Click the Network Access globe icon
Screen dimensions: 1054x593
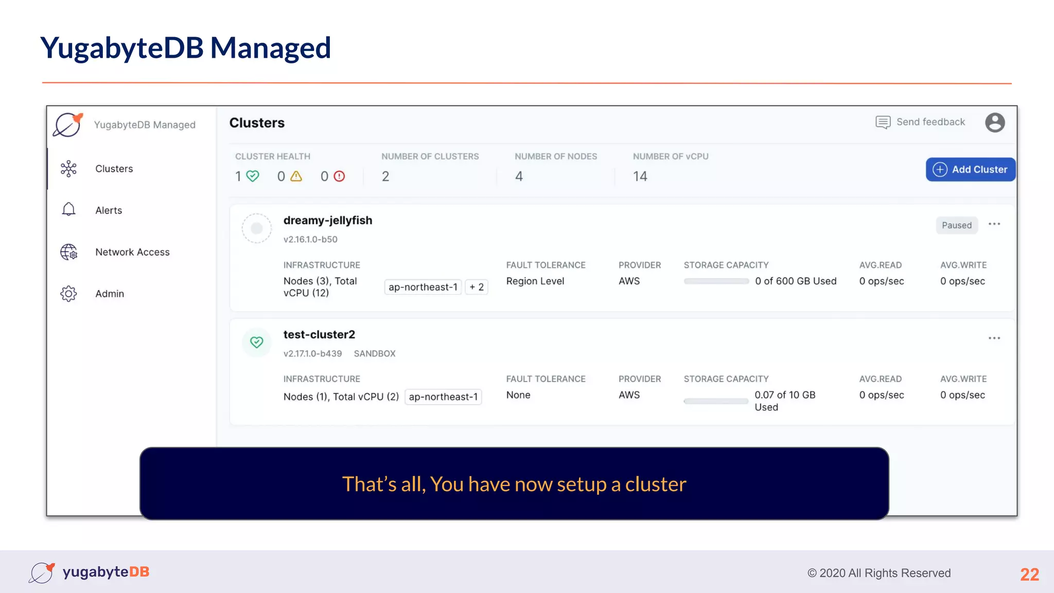pyautogui.click(x=68, y=252)
